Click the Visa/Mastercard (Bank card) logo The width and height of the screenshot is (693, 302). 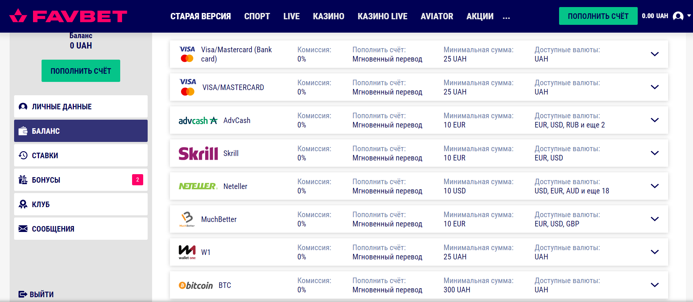187,54
